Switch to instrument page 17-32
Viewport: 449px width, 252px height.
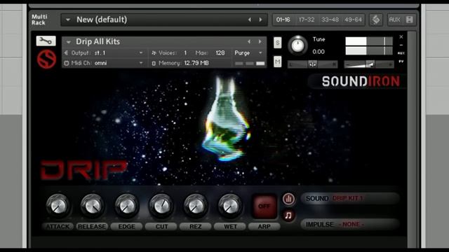[x=307, y=20]
